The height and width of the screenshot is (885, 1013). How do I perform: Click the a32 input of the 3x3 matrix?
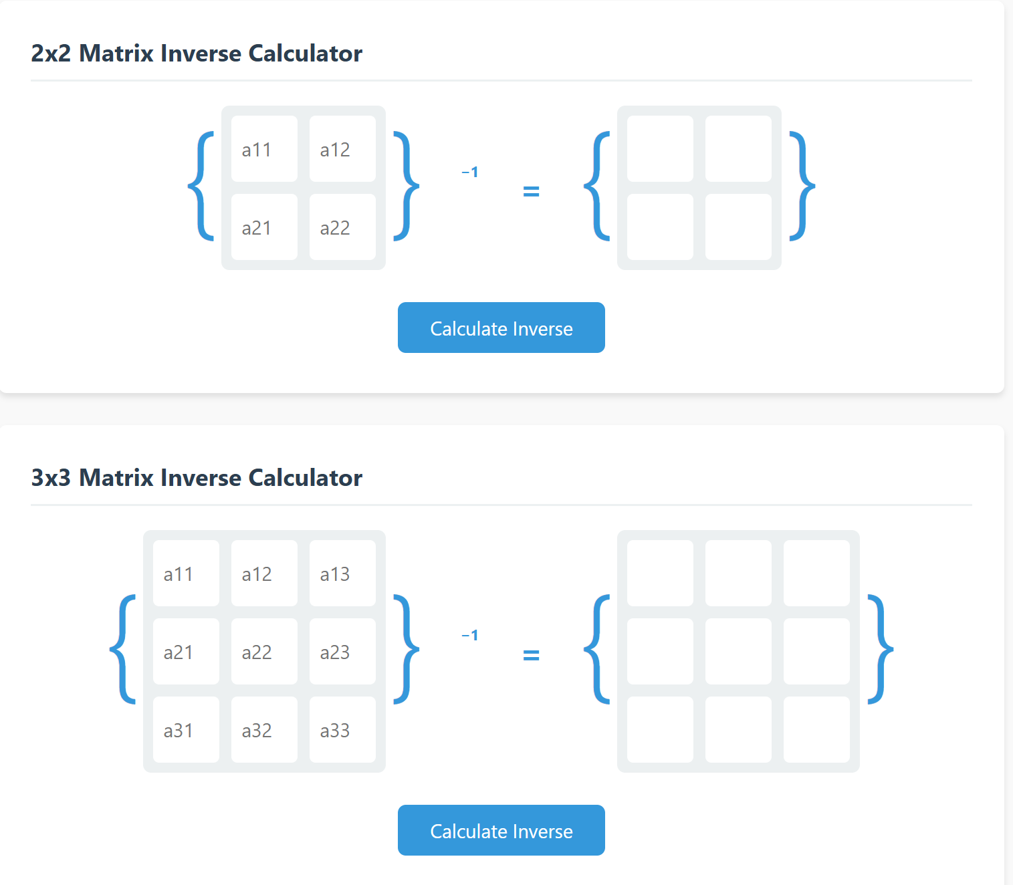tap(264, 730)
